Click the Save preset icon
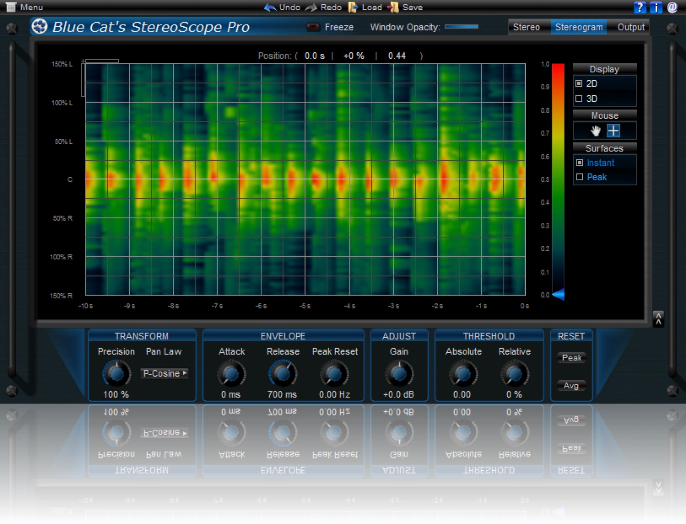Screen dimensions: 686x524 [x=393, y=7]
